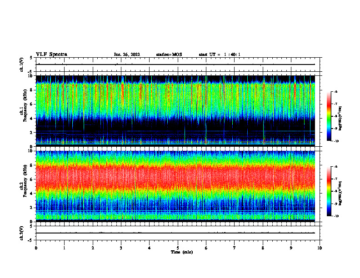Click inside the ch.2 spectrogram panel
Image resolution: width=360 pixels, height=278 pixels.
[x=175, y=186]
